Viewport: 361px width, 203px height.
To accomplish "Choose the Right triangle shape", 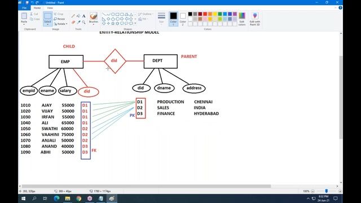I will 104,19.
